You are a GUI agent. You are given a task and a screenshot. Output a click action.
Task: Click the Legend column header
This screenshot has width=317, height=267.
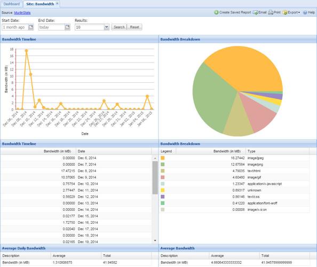pos(168,151)
